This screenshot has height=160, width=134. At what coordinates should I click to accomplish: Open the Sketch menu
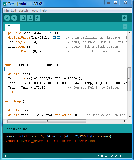23,10
